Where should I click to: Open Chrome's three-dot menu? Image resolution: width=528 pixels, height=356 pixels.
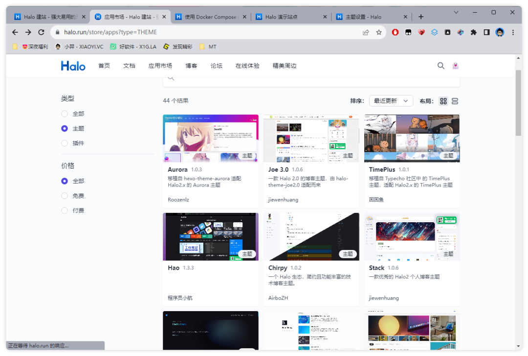(x=513, y=32)
